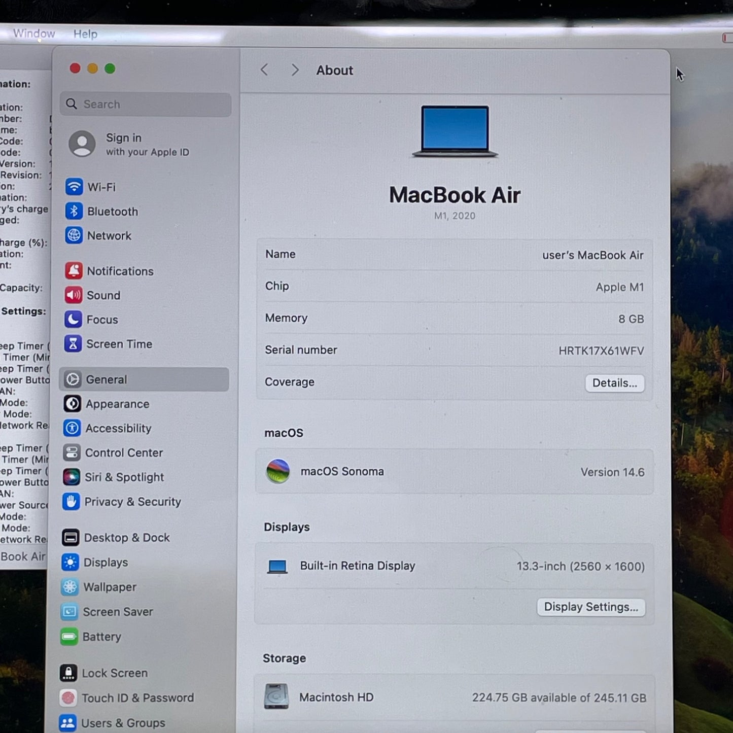Open Notifications bell icon
The width and height of the screenshot is (733, 733).
[x=74, y=271]
